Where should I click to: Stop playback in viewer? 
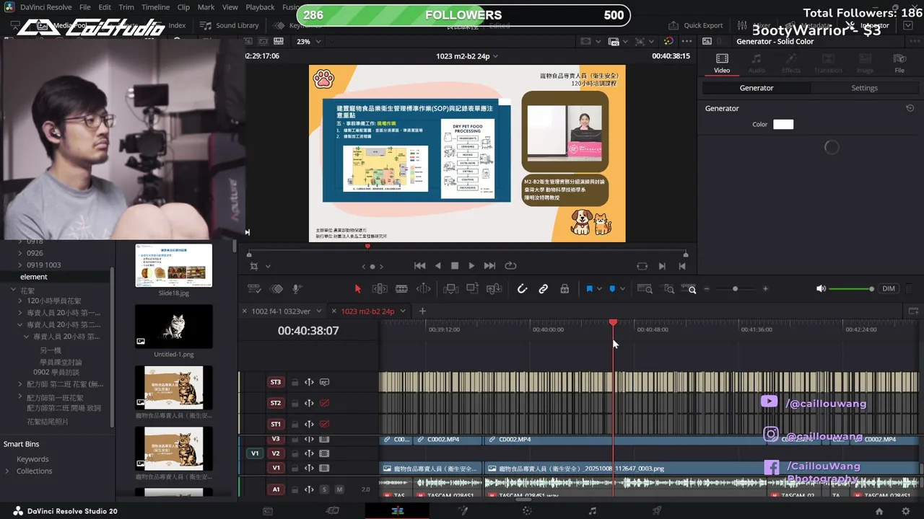tap(455, 266)
